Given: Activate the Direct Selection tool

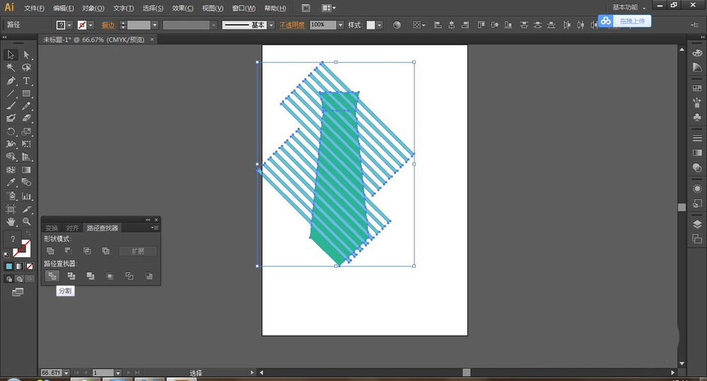Looking at the screenshot, I should 26,55.
